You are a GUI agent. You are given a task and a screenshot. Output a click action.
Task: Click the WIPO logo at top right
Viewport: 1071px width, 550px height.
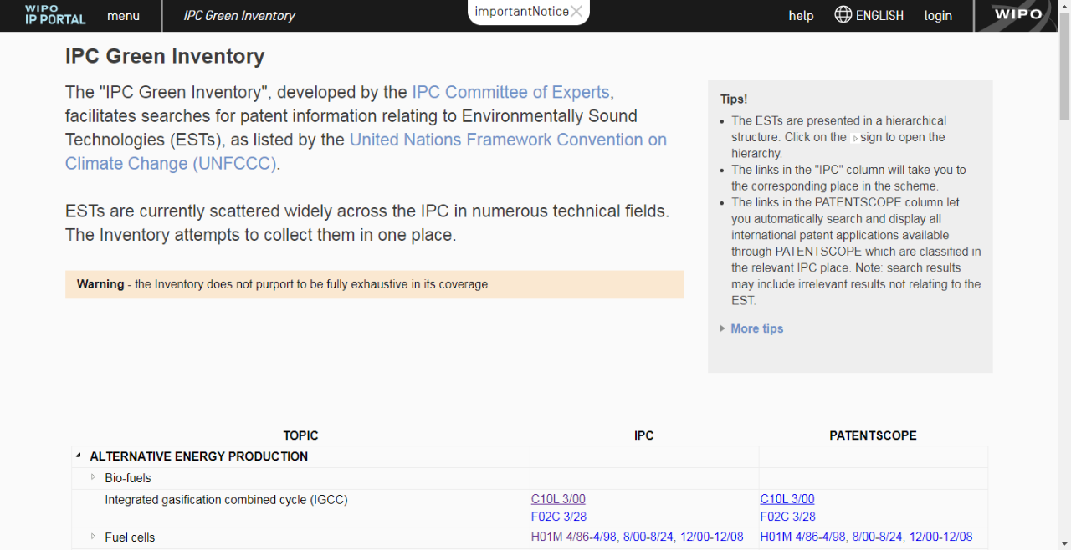(x=1017, y=15)
